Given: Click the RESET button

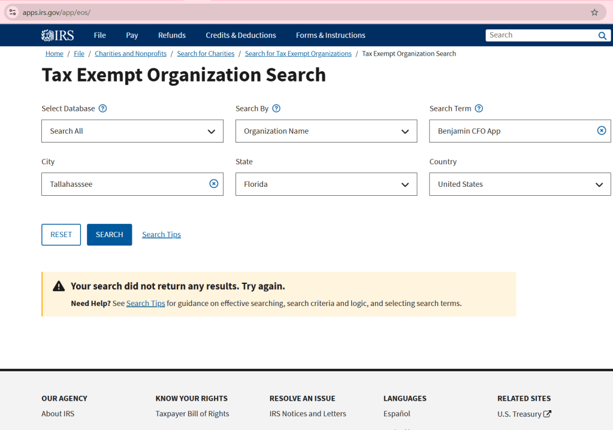Looking at the screenshot, I should [x=61, y=235].
